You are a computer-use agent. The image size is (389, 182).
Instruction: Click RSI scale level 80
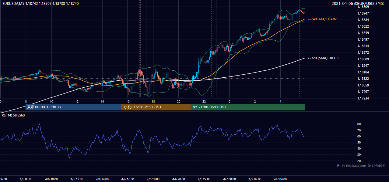coord(359,124)
